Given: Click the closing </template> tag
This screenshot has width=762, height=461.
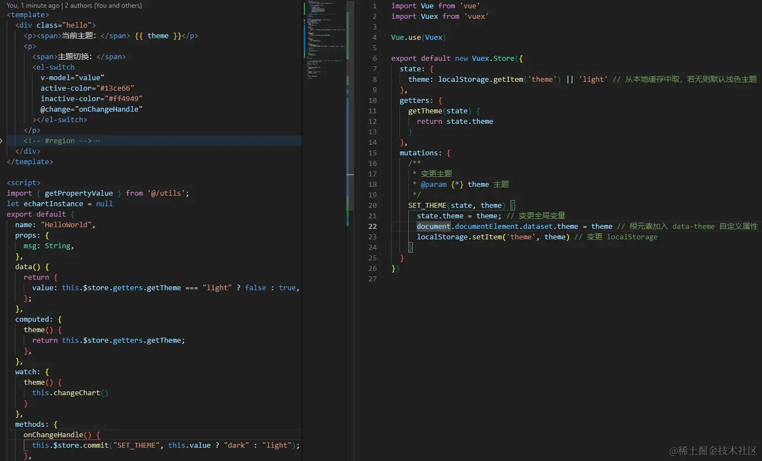Looking at the screenshot, I should (30, 162).
